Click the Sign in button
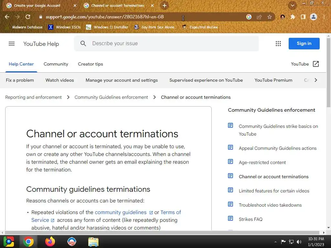 pyautogui.click(x=304, y=44)
